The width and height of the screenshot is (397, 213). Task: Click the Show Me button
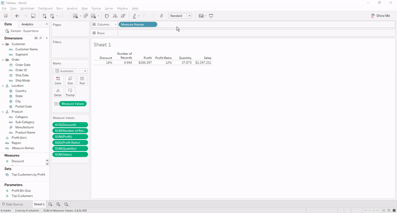380,16
